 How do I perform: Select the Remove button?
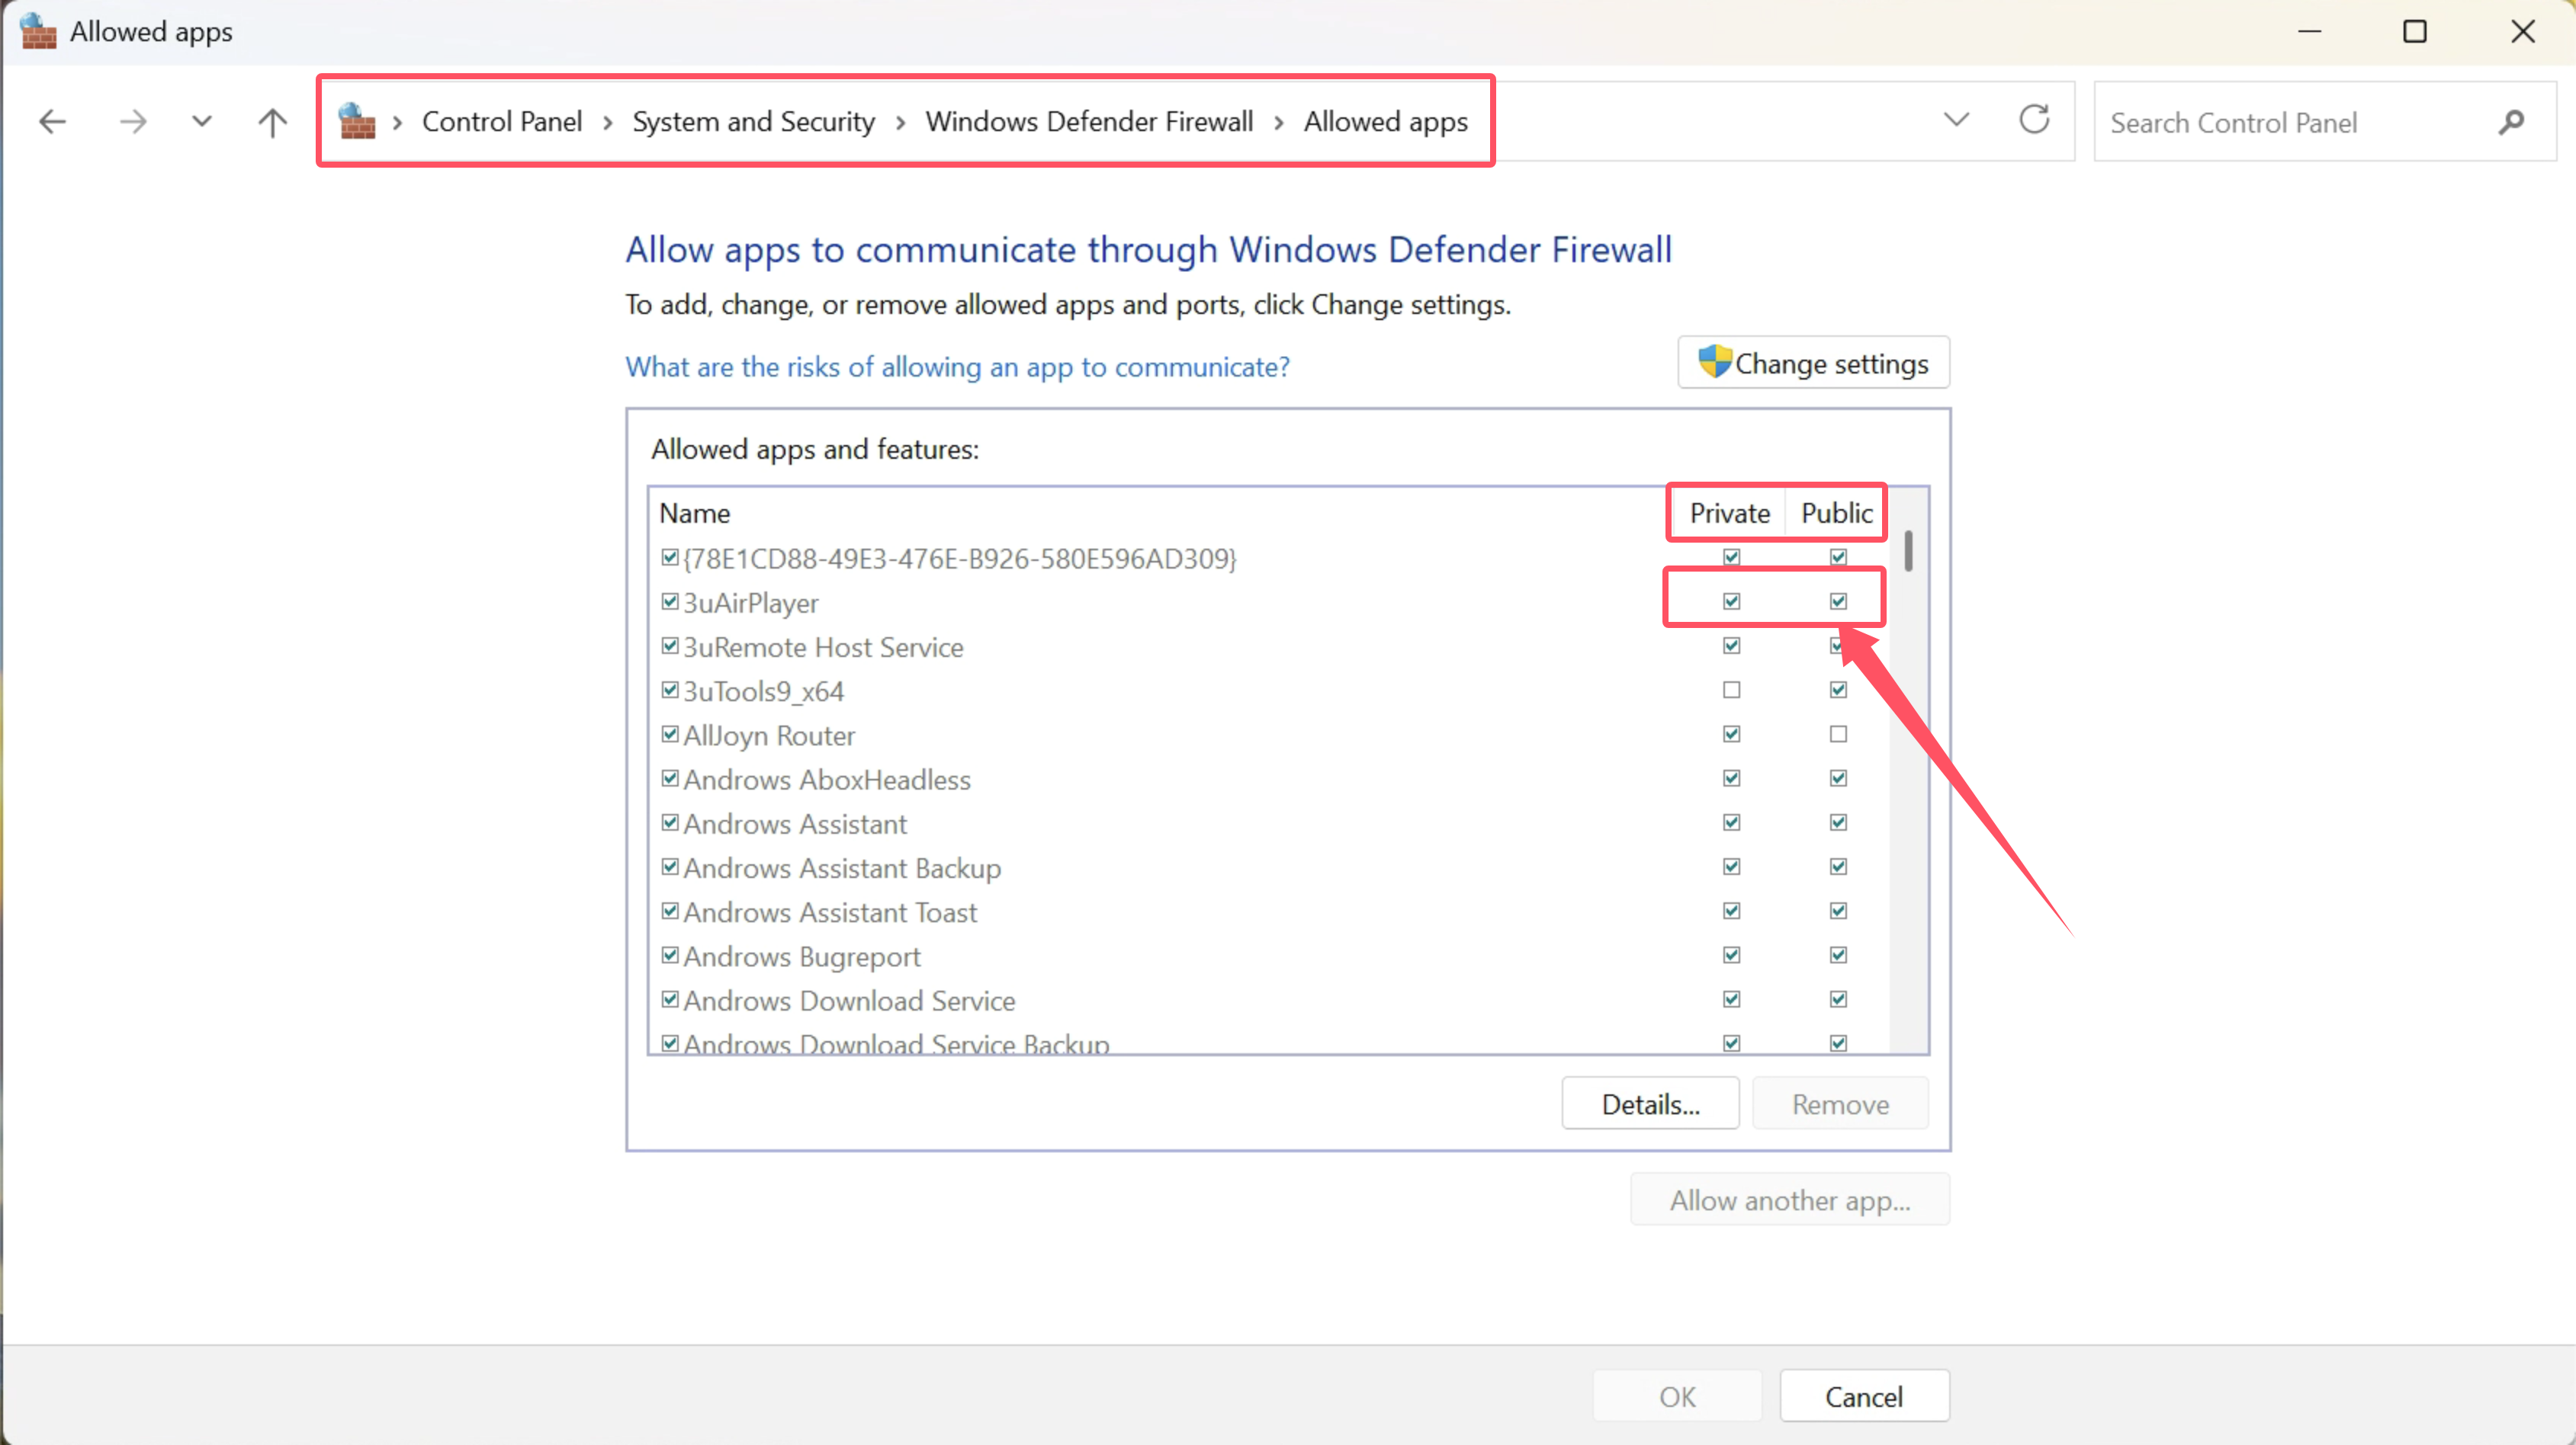(x=1840, y=1104)
